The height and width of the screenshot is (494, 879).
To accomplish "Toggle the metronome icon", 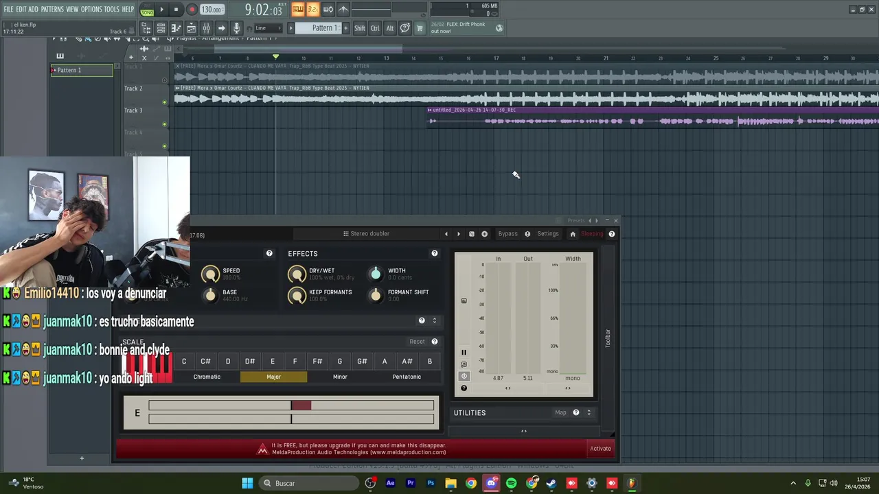I will [343, 9].
